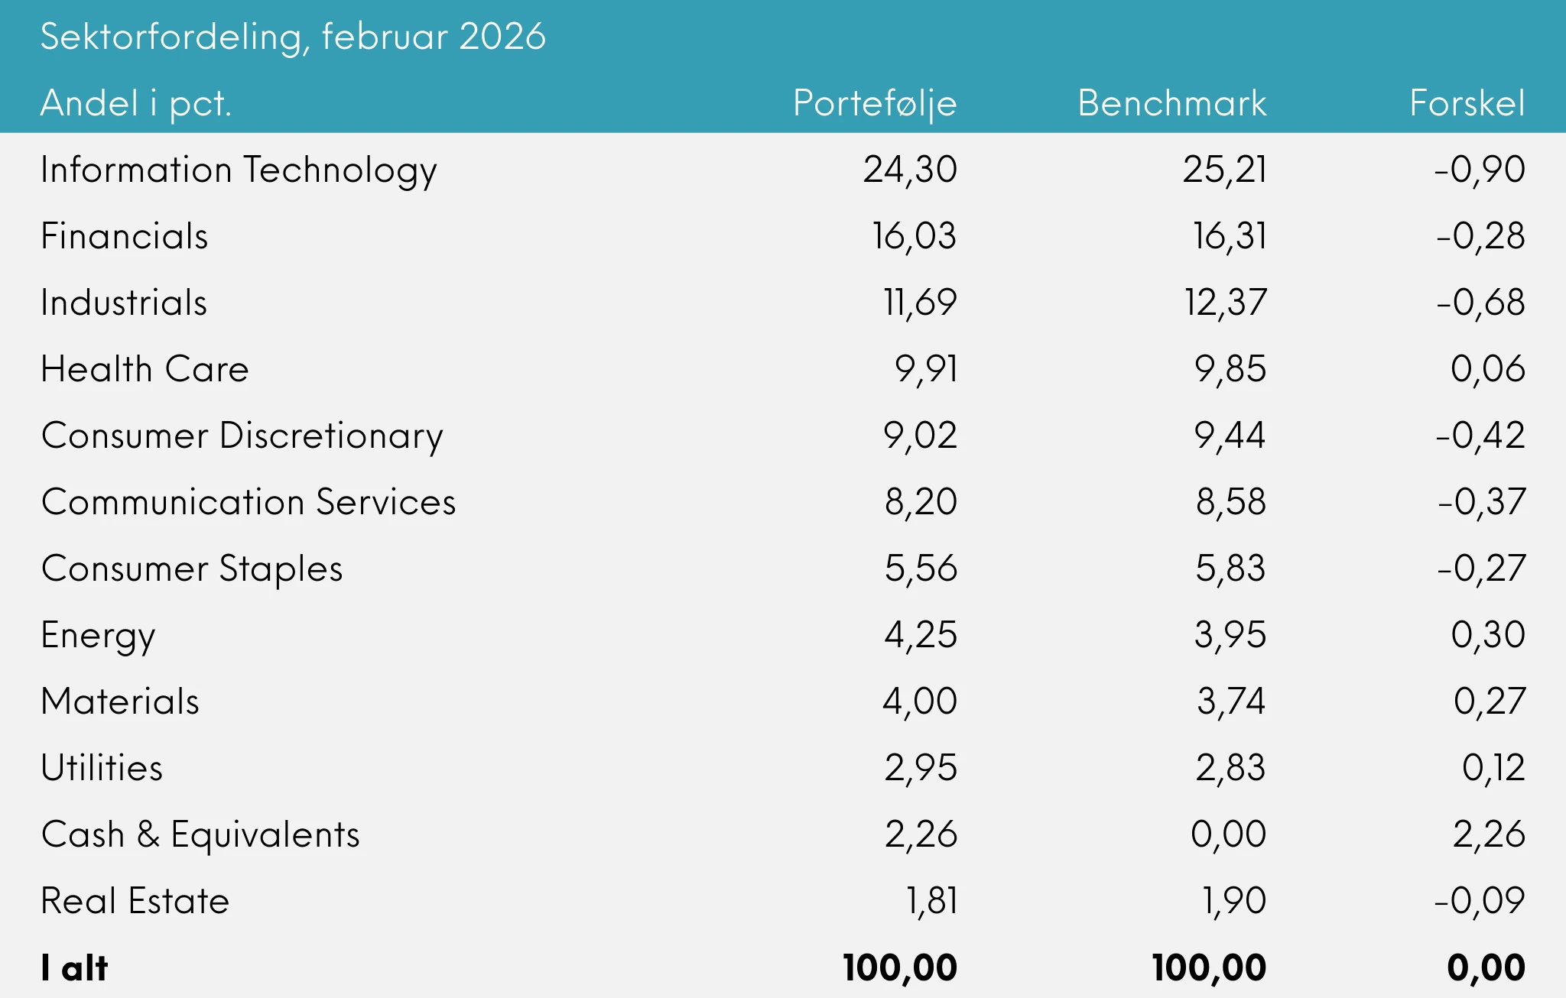The height and width of the screenshot is (998, 1566).
Task: Select the 'Consumer Staples' row label
Action: tap(192, 569)
